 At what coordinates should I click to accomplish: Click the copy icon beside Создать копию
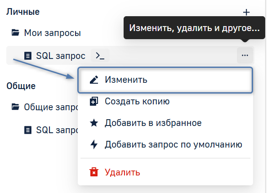pos(94,101)
